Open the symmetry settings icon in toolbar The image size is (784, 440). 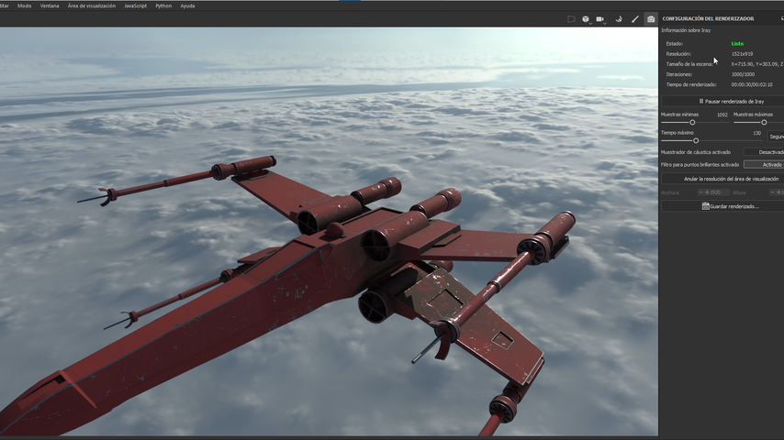pos(619,19)
